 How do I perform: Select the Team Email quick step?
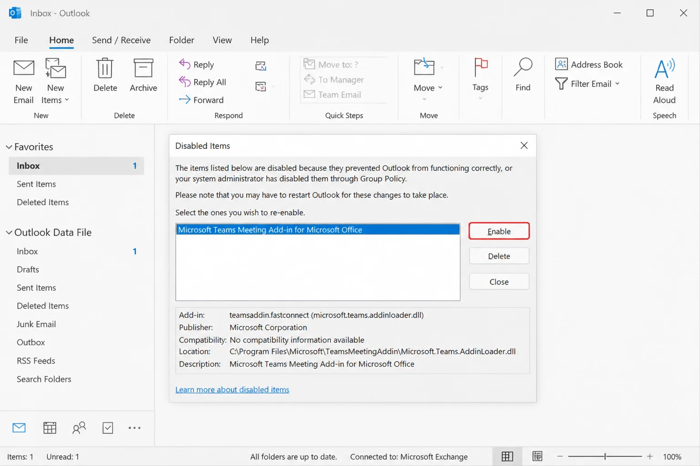[x=333, y=95]
